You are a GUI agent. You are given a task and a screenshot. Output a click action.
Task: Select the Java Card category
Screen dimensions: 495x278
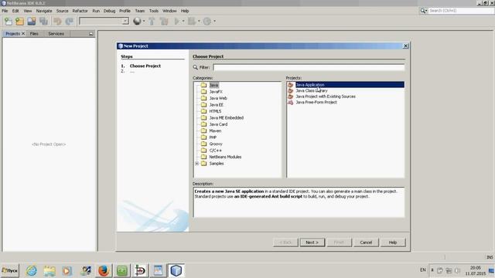218,124
